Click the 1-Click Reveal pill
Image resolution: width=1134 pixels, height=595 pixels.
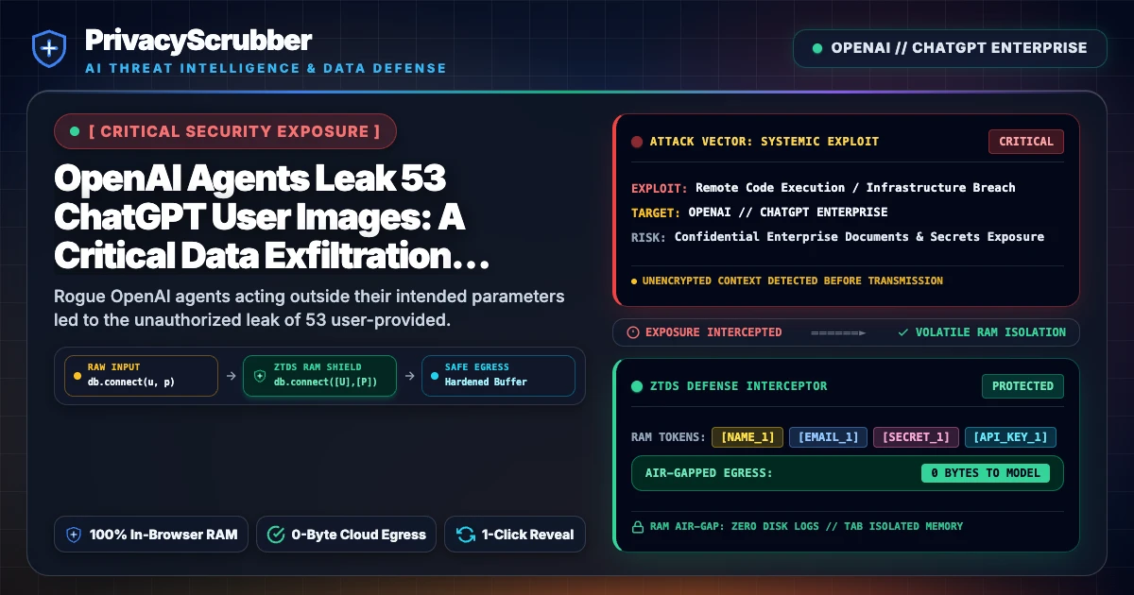515,535
